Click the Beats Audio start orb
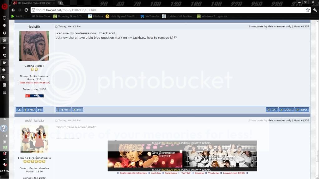 pos(4,6)
